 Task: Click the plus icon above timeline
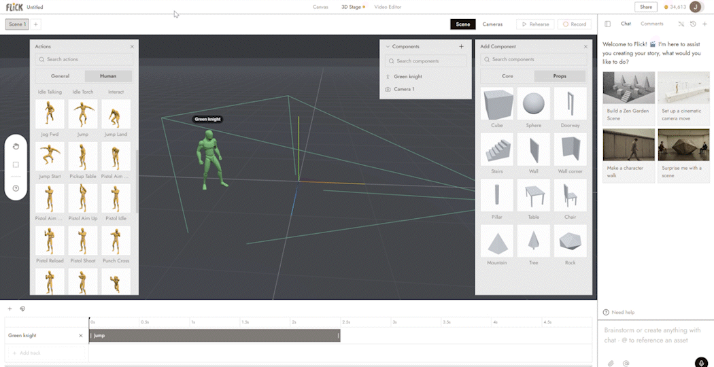10,309
